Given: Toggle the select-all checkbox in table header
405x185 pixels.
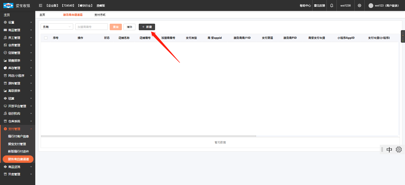Looking at the screenshot, I should [46, 38].
